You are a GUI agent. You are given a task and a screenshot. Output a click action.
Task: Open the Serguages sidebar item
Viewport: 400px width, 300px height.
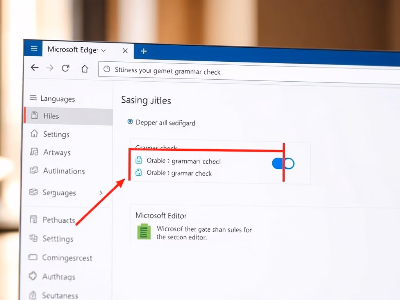(59, 193)
